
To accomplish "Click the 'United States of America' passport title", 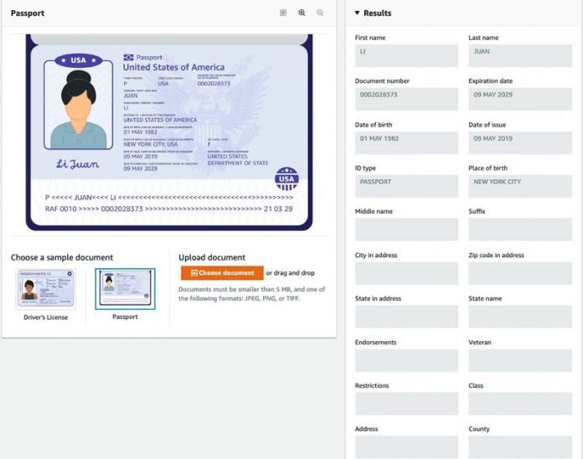I will click(x=173, y=67).
